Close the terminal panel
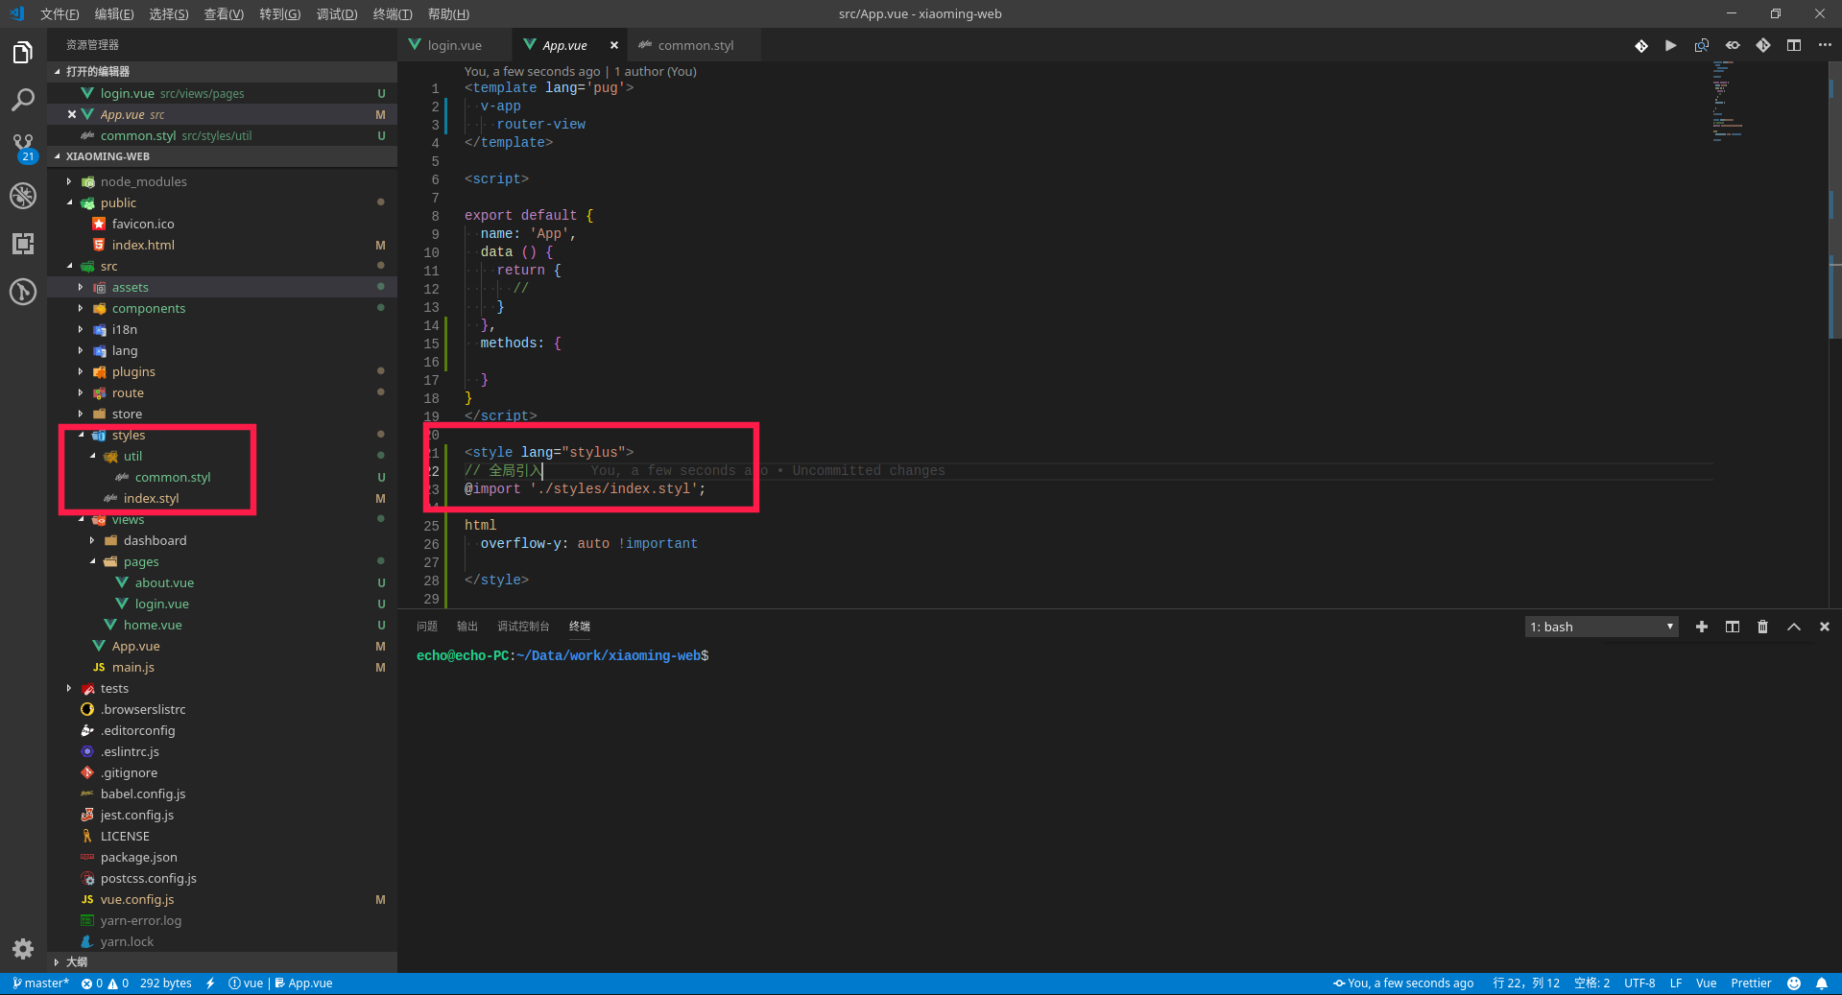The image size is (1842, 995). pos(1825,627)
